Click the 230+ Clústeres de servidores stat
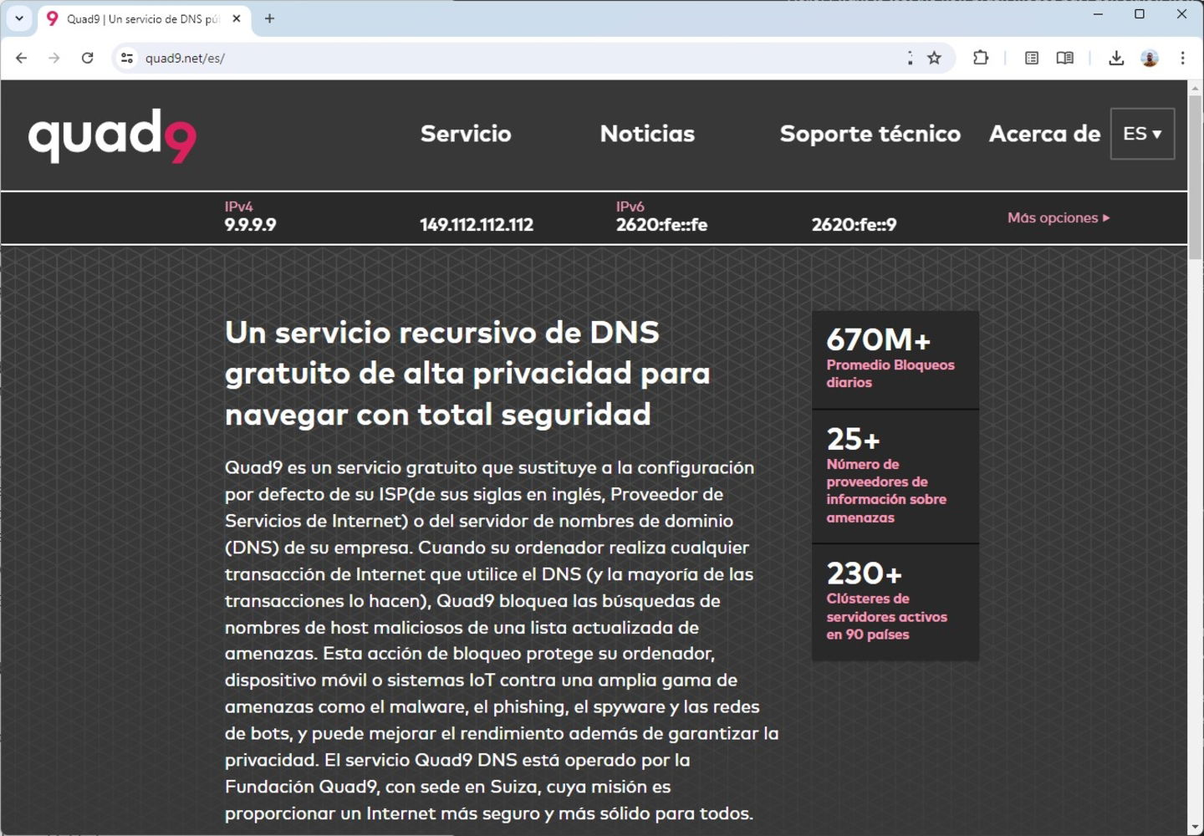This screenshot has height=836, width=1204. click(x=895, y=603)
